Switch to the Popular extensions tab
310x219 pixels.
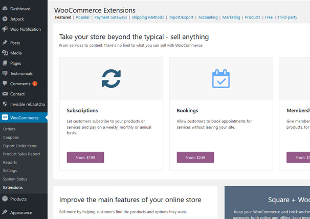tap(83, 17)
